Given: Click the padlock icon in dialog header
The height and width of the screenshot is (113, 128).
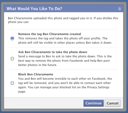Looking at the screenshot, I should coord(119,9).
